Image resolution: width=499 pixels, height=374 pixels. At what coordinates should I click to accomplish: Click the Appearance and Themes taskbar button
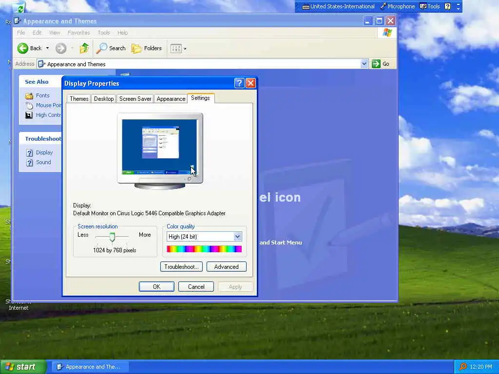pyautogui.click(x=91, y=367)
